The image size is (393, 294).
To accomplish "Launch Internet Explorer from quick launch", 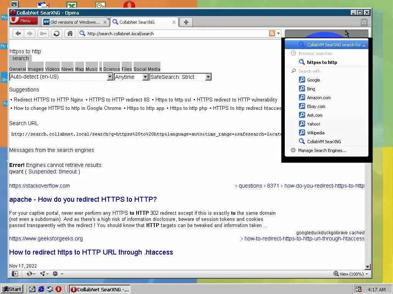I will pyautogui.click(x=41, y=289).
